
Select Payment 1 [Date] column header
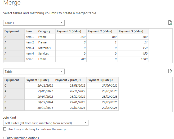[39, 80]
